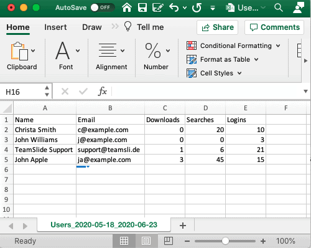Add a new sheet with plus button
Image resolution: width=311 pixels, height=248 pixels.
183,226
